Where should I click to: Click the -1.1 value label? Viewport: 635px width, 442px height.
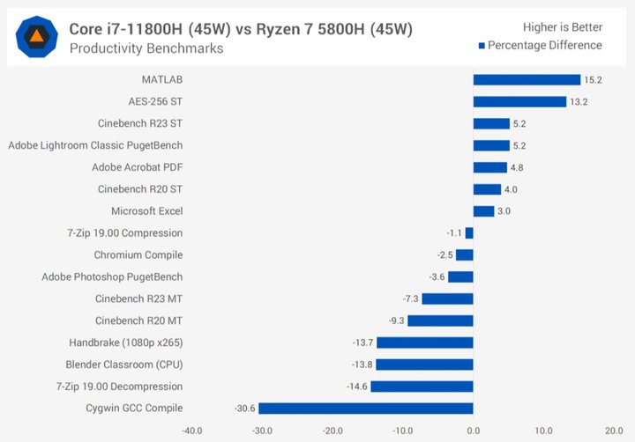click(454, 233)
